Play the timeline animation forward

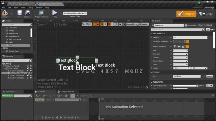pos(61,118)
